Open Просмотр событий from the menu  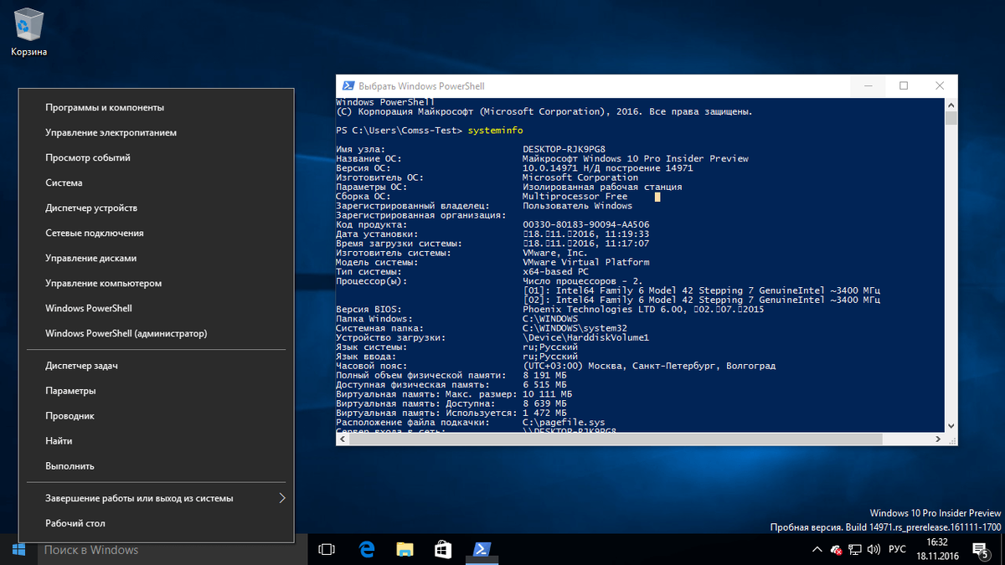[x=157, y=157]
